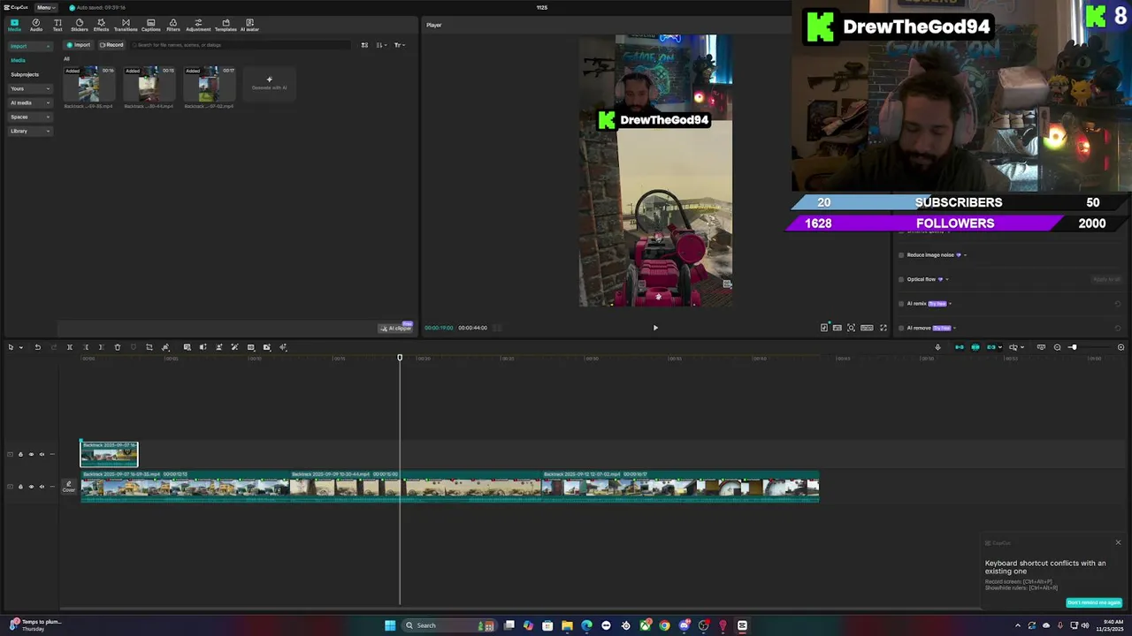The image size is (1132, 636).
Task: Enable Reduce image noise checkbox
Action: (x=901, y=255)
